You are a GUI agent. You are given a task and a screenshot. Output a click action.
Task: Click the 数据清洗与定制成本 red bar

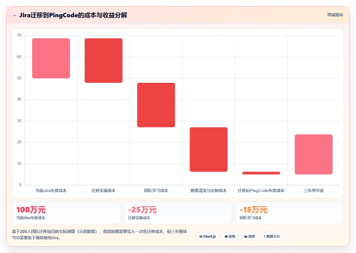click(209, 150)
